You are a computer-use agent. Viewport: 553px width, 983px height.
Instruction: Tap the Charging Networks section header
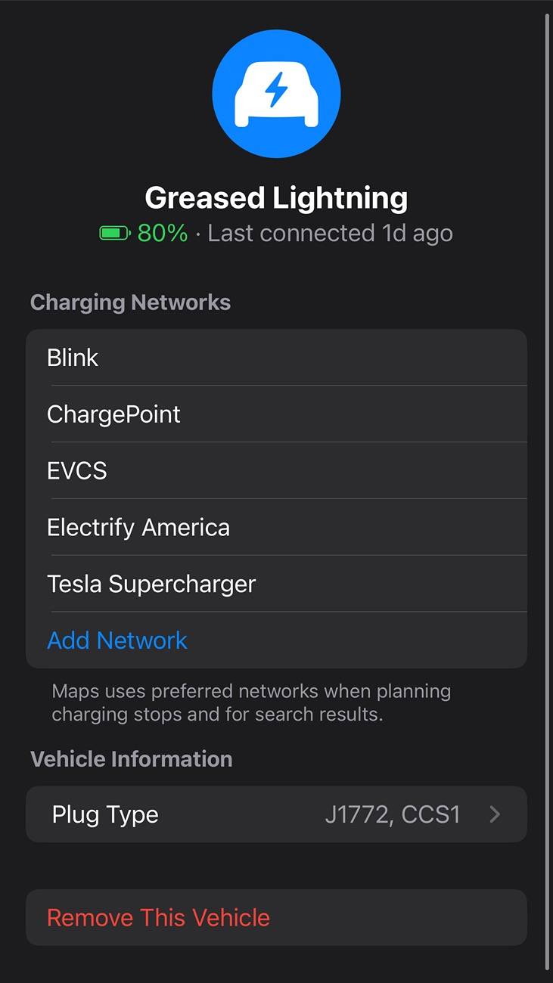[130, 302]
